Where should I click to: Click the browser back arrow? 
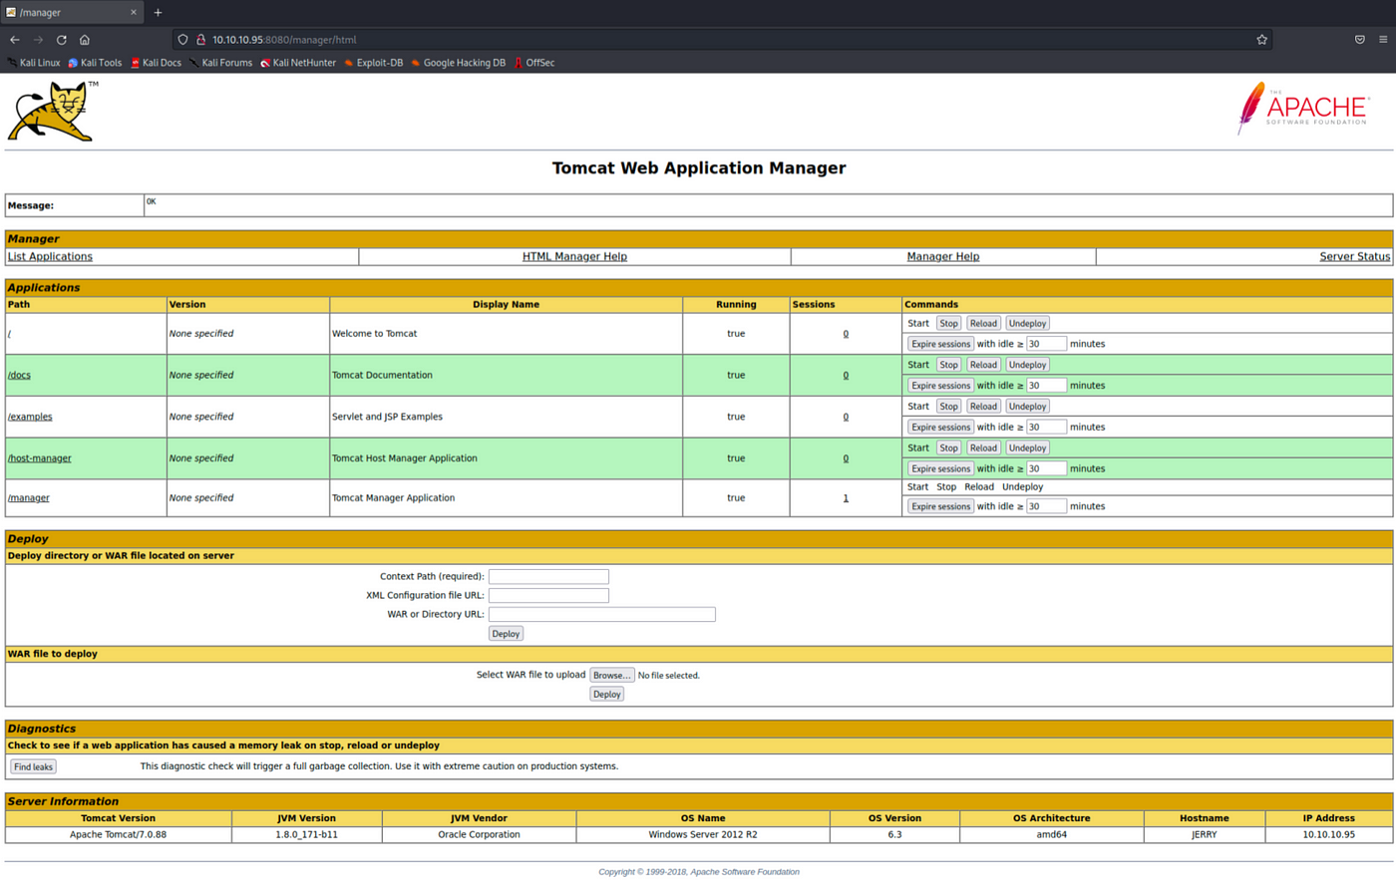(15, 40)
